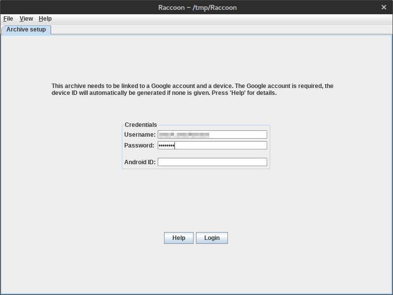Click the Username label text
The height and width of the screenshot is (295, 393).
coord(140,135)
